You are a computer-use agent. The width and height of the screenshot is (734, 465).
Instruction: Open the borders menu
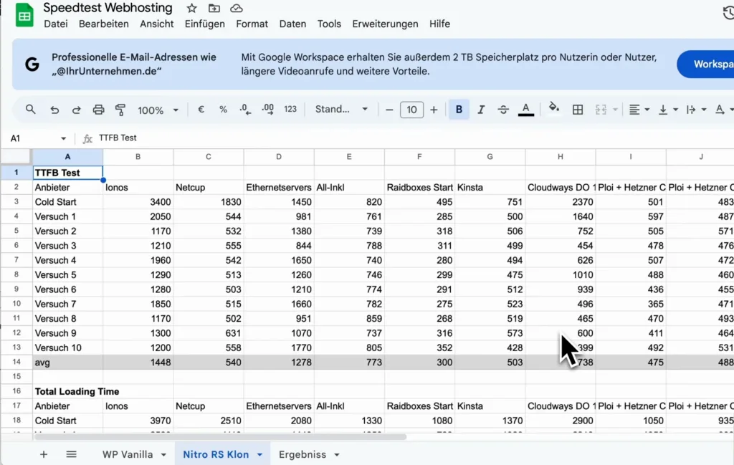pyautogui.click(x=578, y=110)
